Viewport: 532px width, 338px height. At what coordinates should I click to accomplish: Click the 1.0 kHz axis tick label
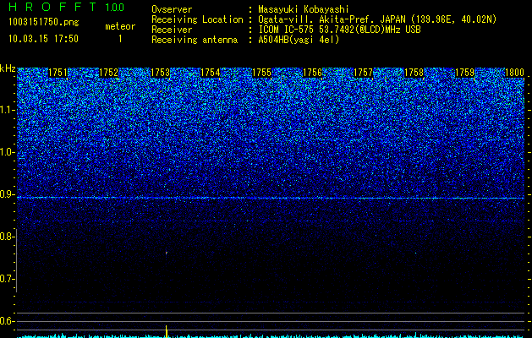tap(6, 152)
